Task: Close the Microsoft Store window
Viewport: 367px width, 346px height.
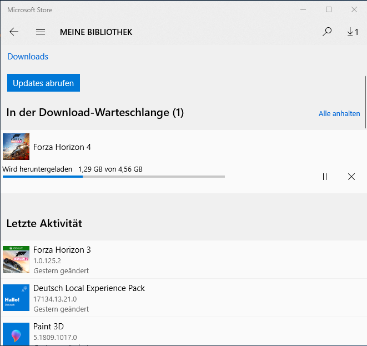Action: [354, 9]
